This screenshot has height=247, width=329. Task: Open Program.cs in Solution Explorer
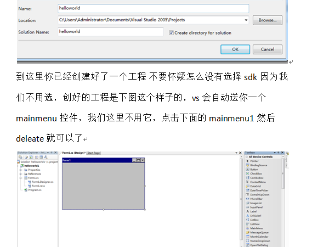[35, 190]
